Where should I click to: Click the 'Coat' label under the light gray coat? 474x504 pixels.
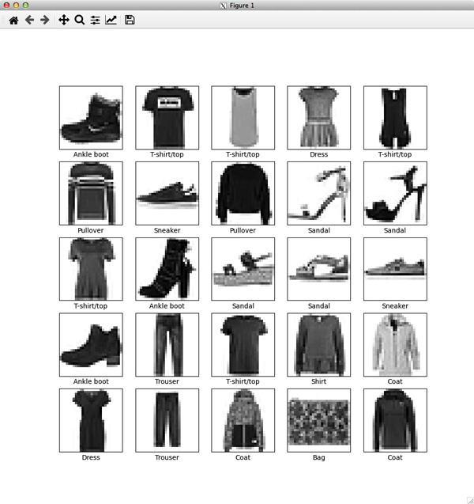click(395, 381)
